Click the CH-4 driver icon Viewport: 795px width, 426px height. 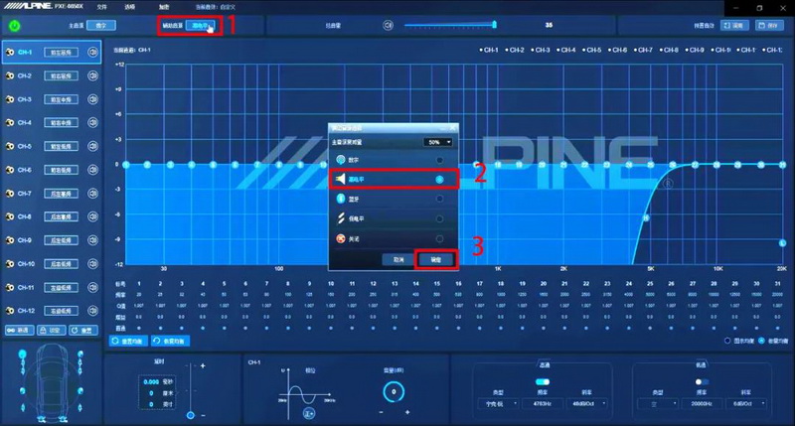coord(10,122)
